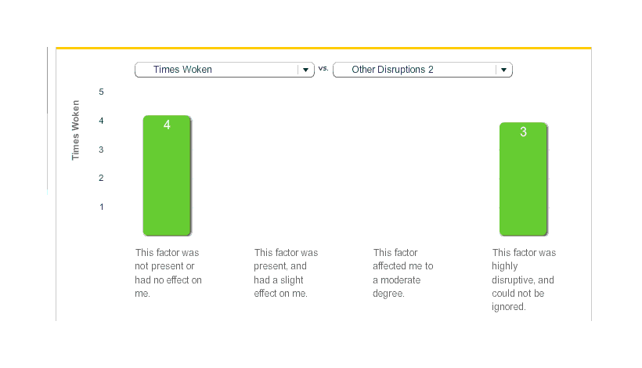The image size is (642, 368).
Task: Select the 'not present or had no effect' label
Action: tap(168, 272)
